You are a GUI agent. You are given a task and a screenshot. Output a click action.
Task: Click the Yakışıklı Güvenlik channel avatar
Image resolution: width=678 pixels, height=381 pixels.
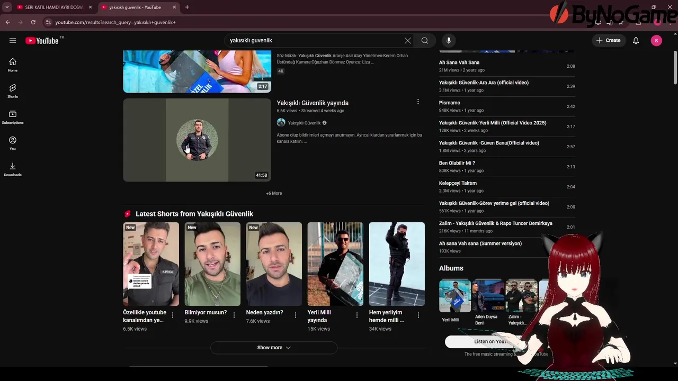click(x=281, y=123)
